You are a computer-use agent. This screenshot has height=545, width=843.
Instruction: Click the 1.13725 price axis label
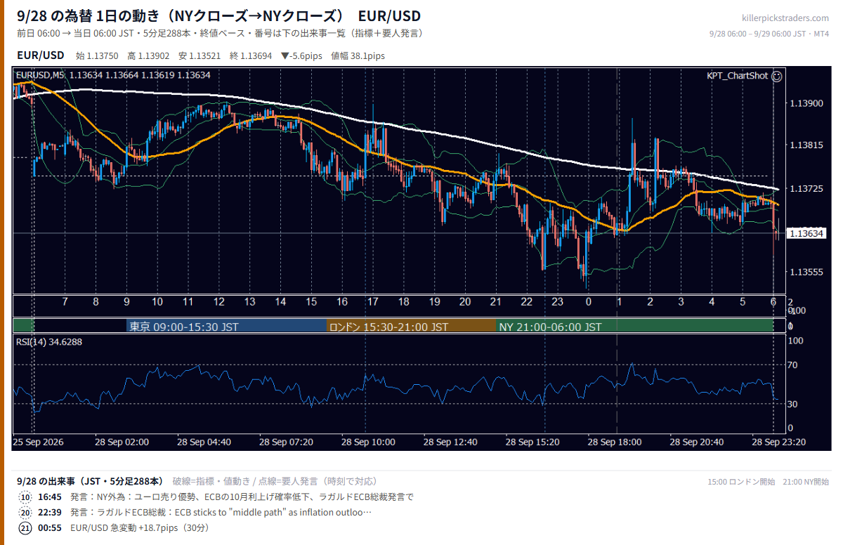coord(805,190)
